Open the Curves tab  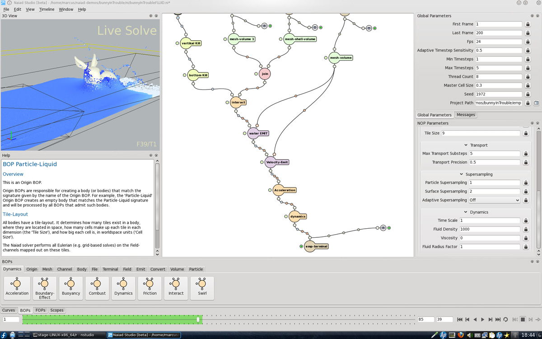(x=9, y=311)
